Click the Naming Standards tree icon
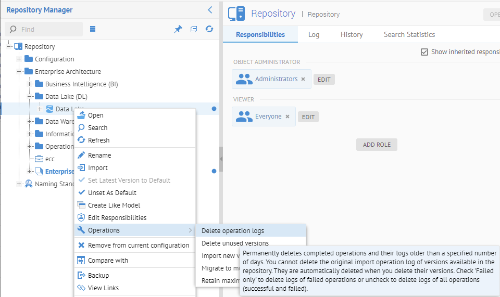500x297 pixels. 29,184
